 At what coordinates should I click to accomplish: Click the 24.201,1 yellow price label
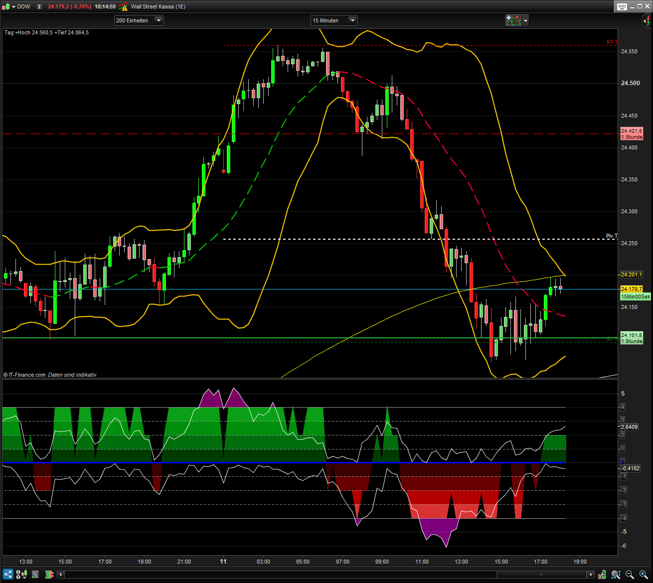pyautogui.click(x=632, y=275)
